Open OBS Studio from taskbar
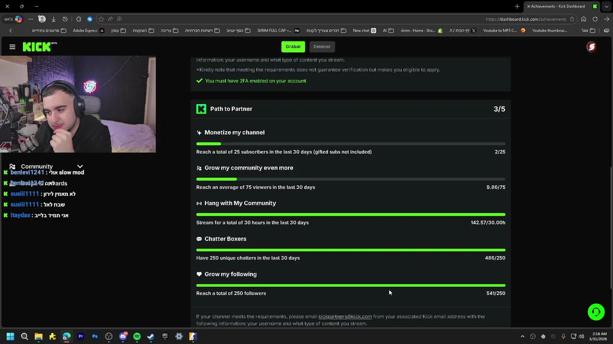 [x=109, y=336]
